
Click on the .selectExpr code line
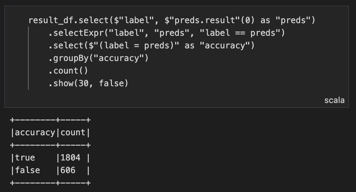tap(167, 33)
